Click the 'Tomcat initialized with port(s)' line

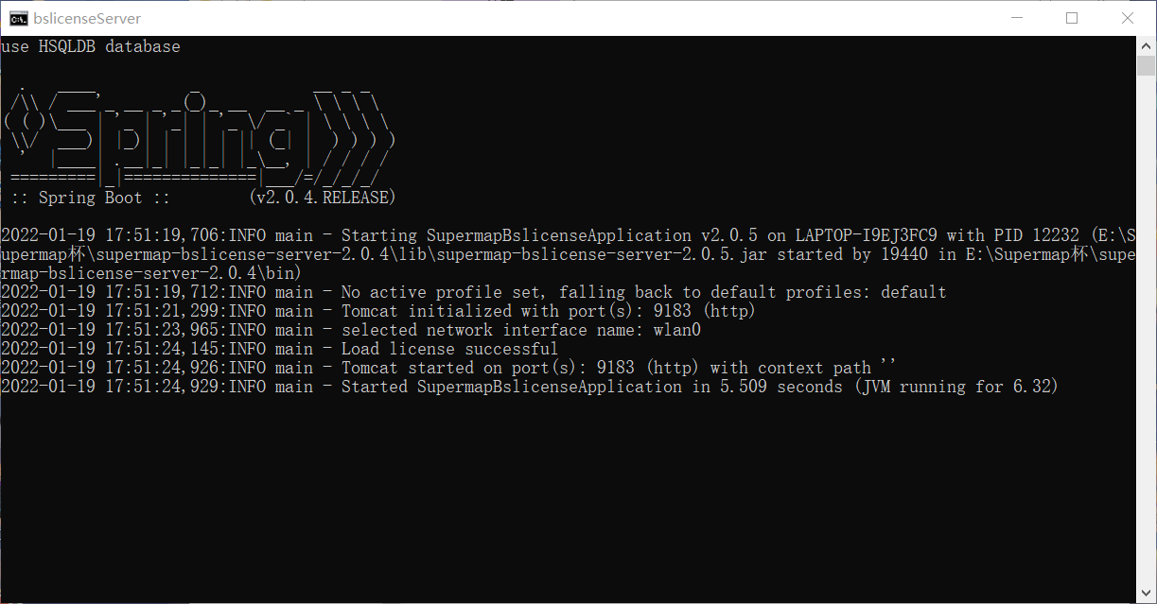(378, 311)
